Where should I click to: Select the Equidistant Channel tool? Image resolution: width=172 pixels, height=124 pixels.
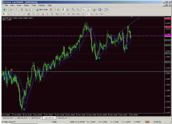pyautogui.click(x=29, y=14)
